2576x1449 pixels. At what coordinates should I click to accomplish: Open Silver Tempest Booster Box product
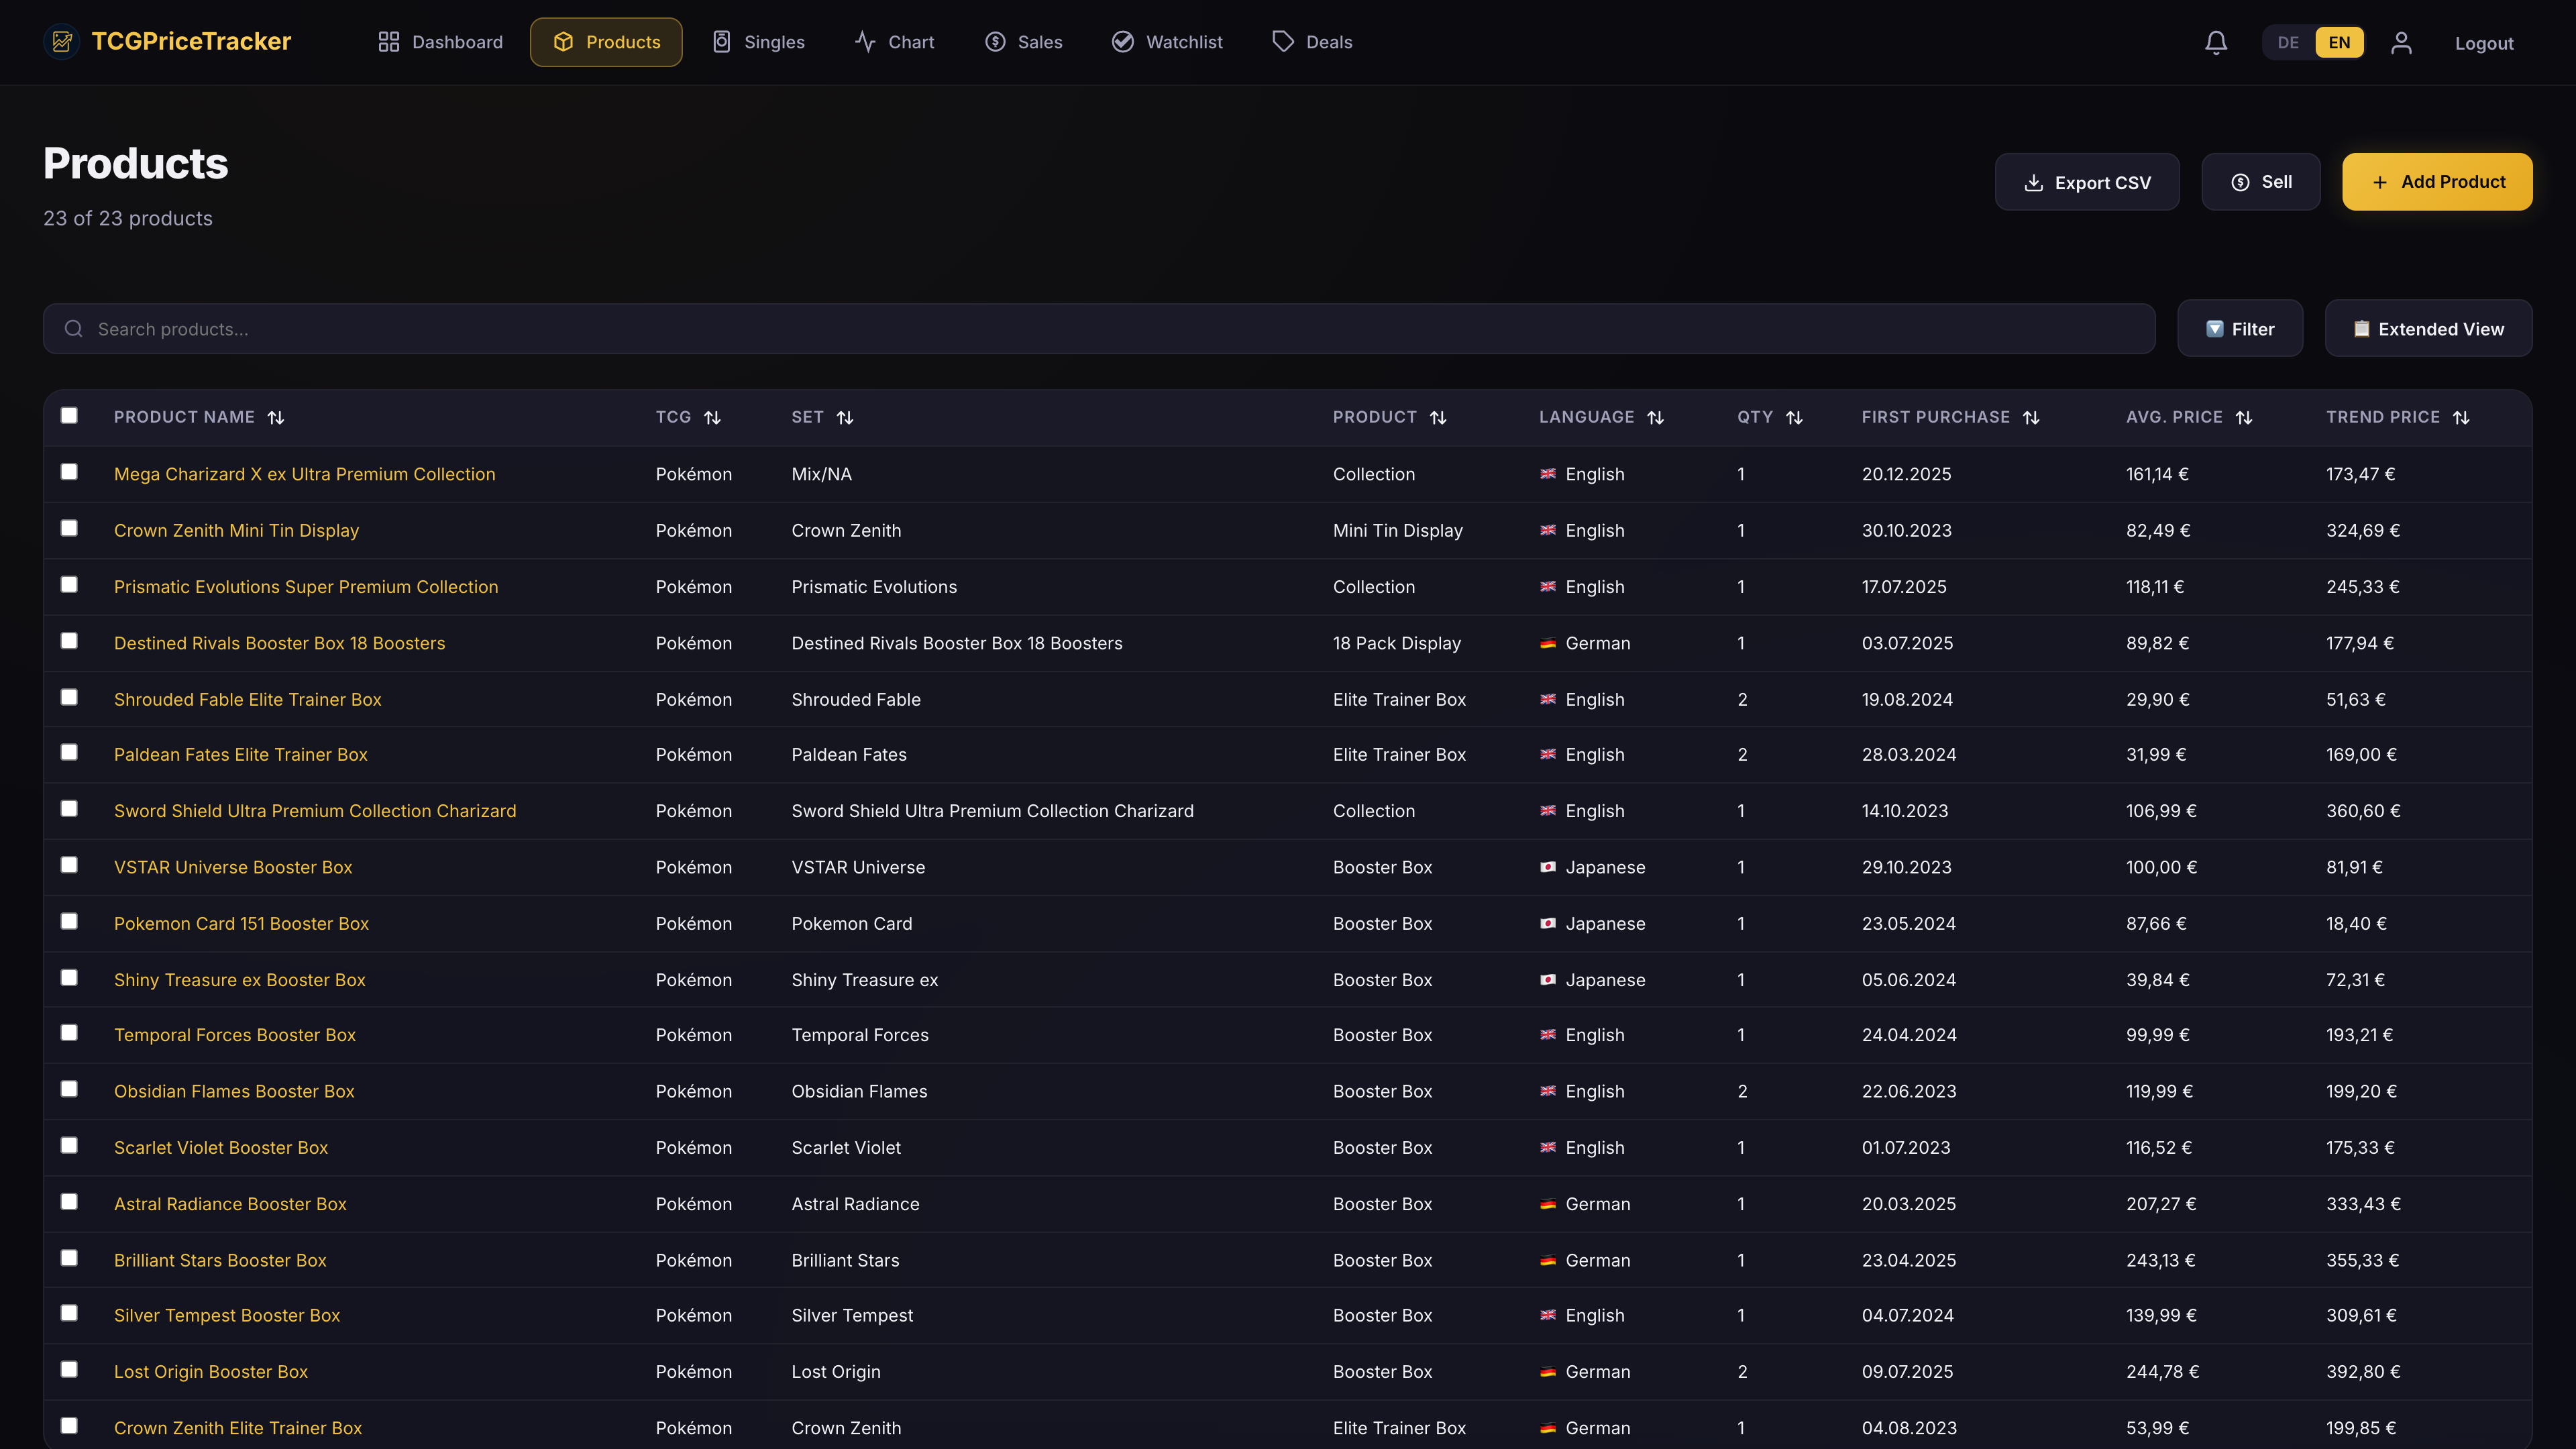[x=227, y=1315]
